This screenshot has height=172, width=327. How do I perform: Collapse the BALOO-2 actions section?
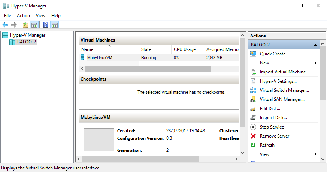click(315, 45)
